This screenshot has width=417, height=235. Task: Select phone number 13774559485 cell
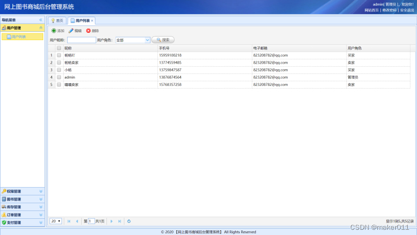point(205,63)
